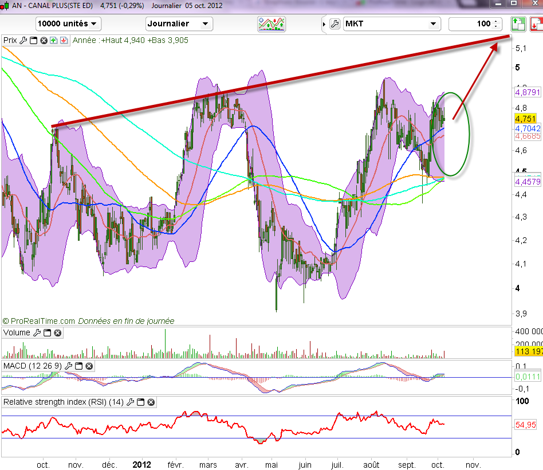The image size is (543, 470).
Task: Maximize the Volume panel window icon
Action: point(47,333)
